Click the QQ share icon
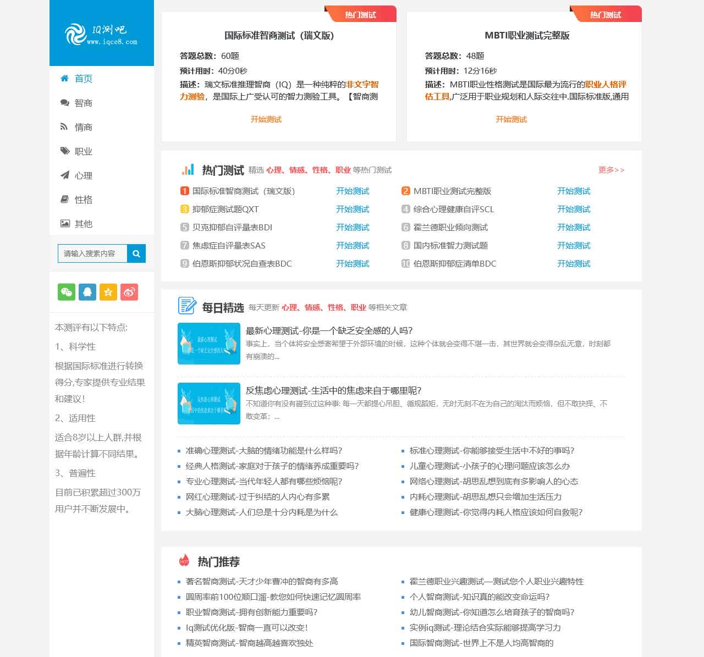 click(x=87, y=292)
